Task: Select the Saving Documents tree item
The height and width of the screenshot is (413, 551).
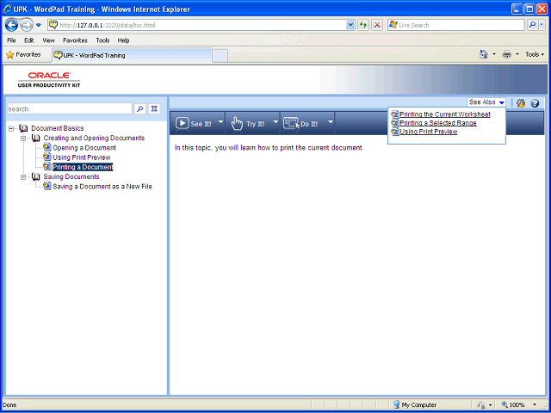Action: pos(71,176)
